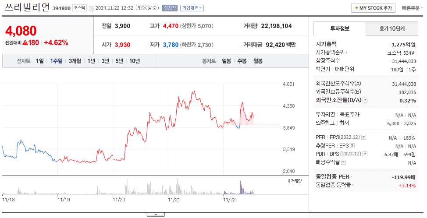The width and height of the screenshot is (427, 218).
Task: Click the 11/20 date marker on chart axis
Action: coord(119,200)
